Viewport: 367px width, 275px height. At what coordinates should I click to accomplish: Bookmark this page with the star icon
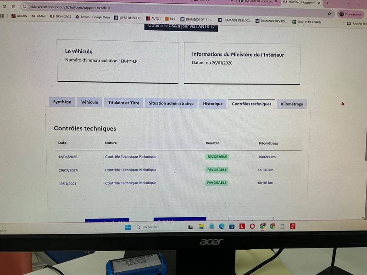[329, 14]
